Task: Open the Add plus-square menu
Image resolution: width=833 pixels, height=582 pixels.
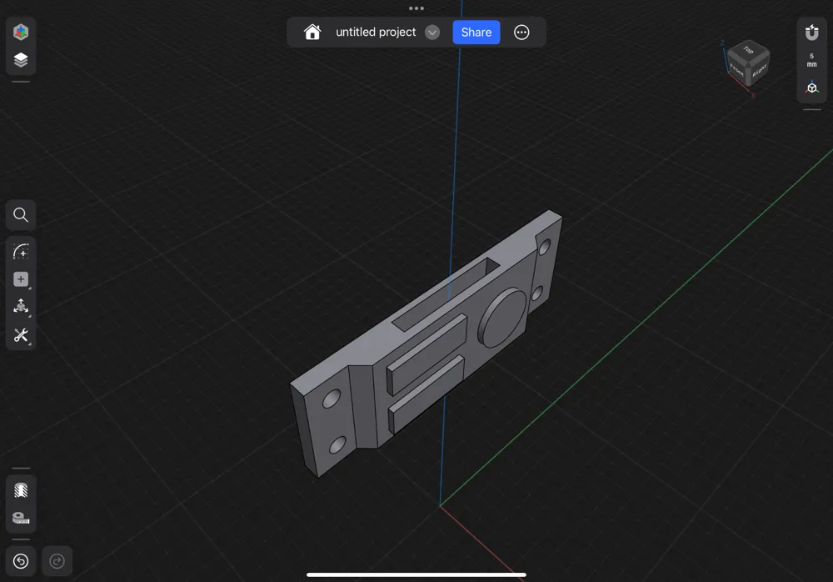Action: 21,279
